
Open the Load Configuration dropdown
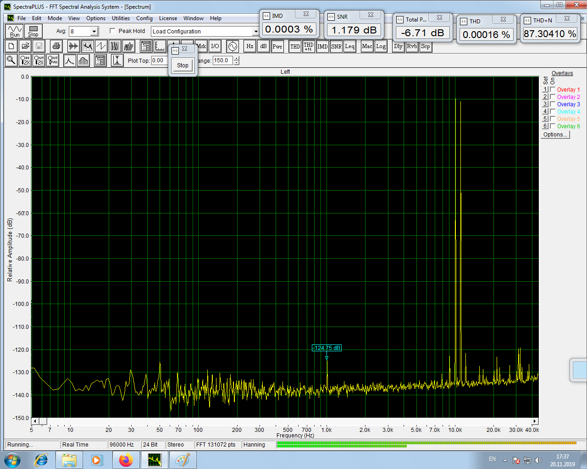point(255,32)
